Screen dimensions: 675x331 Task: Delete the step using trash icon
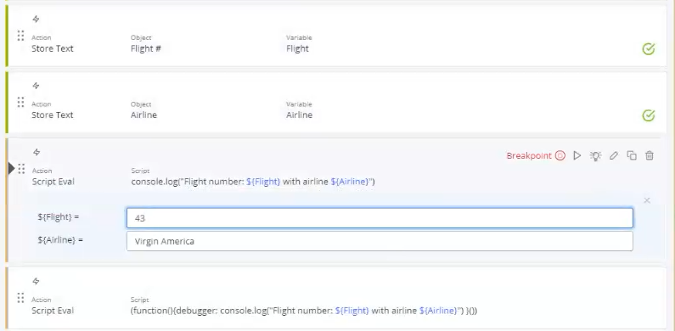pyautogui.click(x=650, y=156)
